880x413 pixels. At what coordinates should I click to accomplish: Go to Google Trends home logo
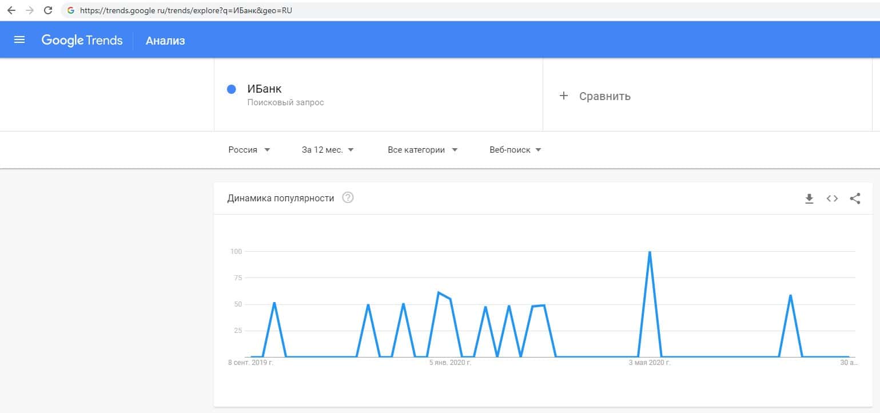82,40
